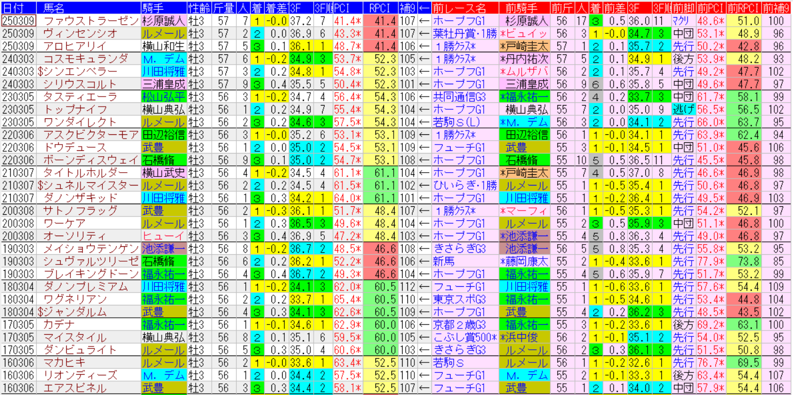Open horse name ヴィンセンシオ

[80, 33]
